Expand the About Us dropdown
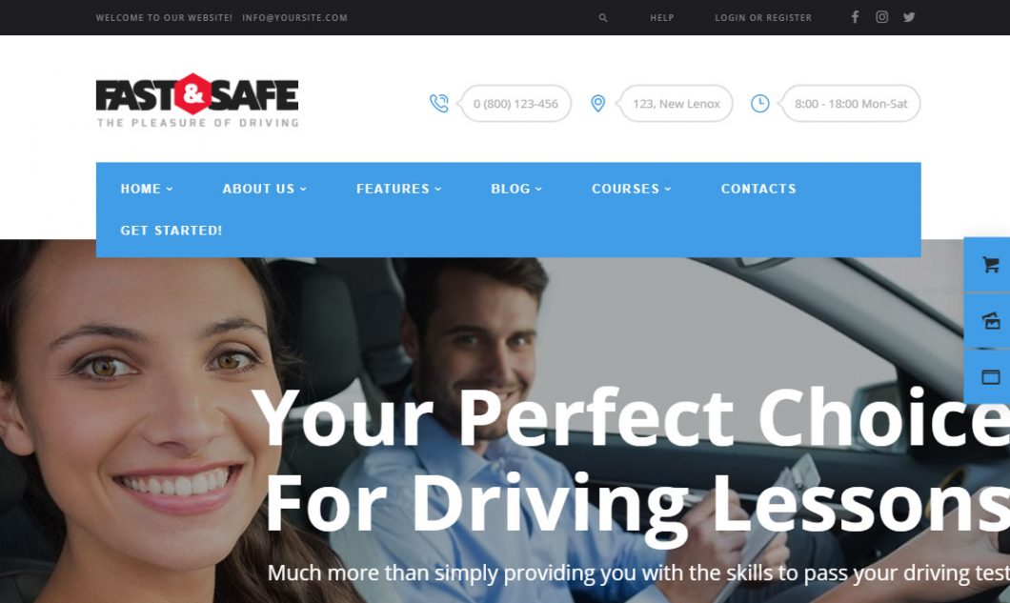 [x=264, y=189]
